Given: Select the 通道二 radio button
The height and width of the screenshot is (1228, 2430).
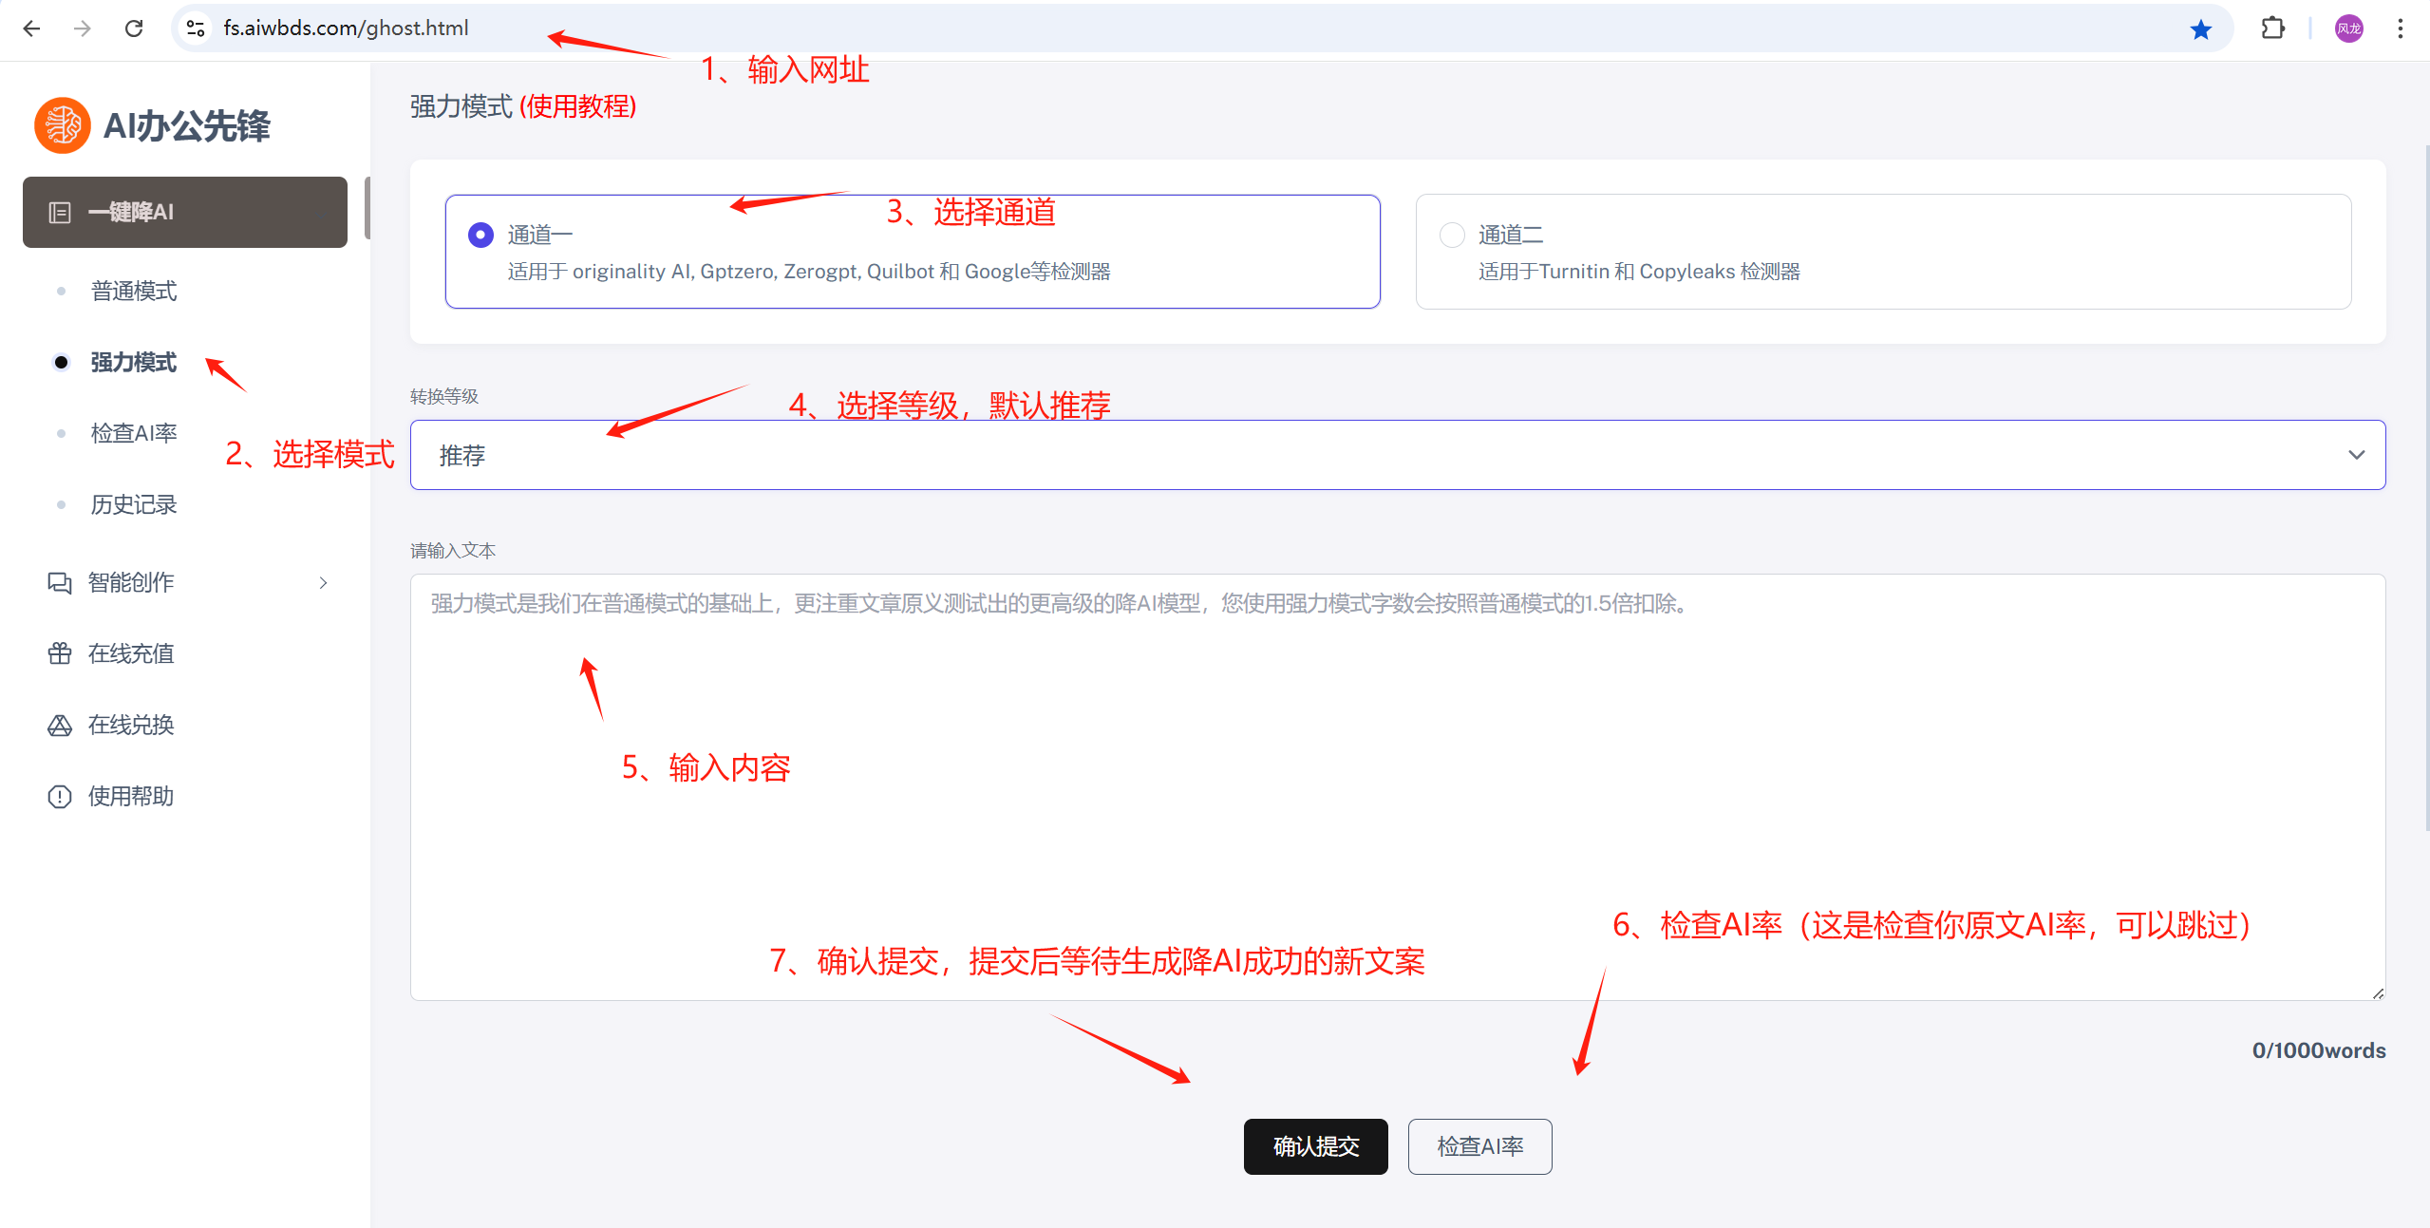Looking at the screenshot, I should 1452,235.
